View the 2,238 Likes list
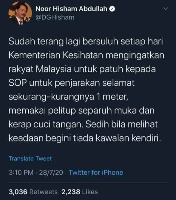This screenshot has height=200, width=176. click(x=80, y=192)
